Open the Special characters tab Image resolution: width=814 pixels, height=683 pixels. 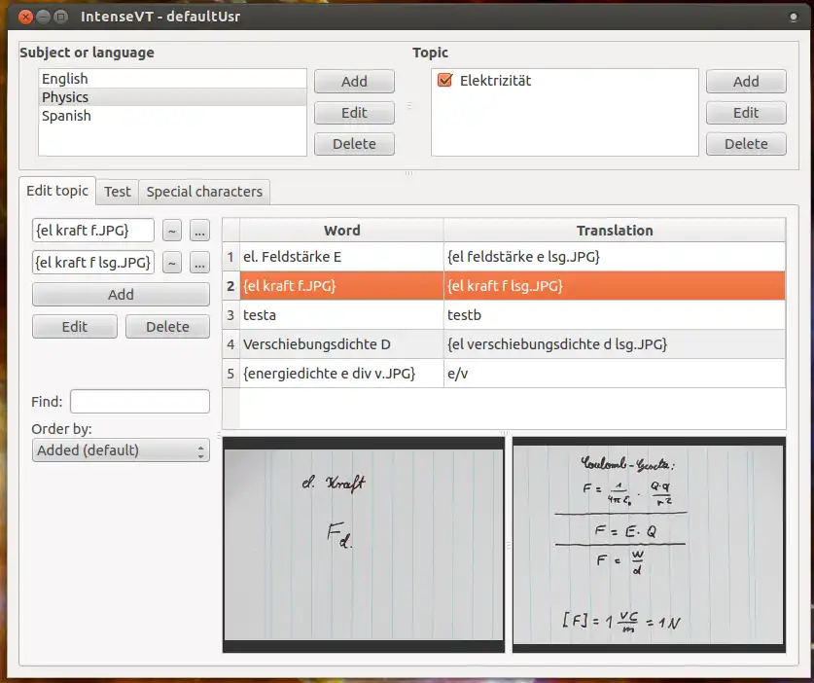pos(204,192)
